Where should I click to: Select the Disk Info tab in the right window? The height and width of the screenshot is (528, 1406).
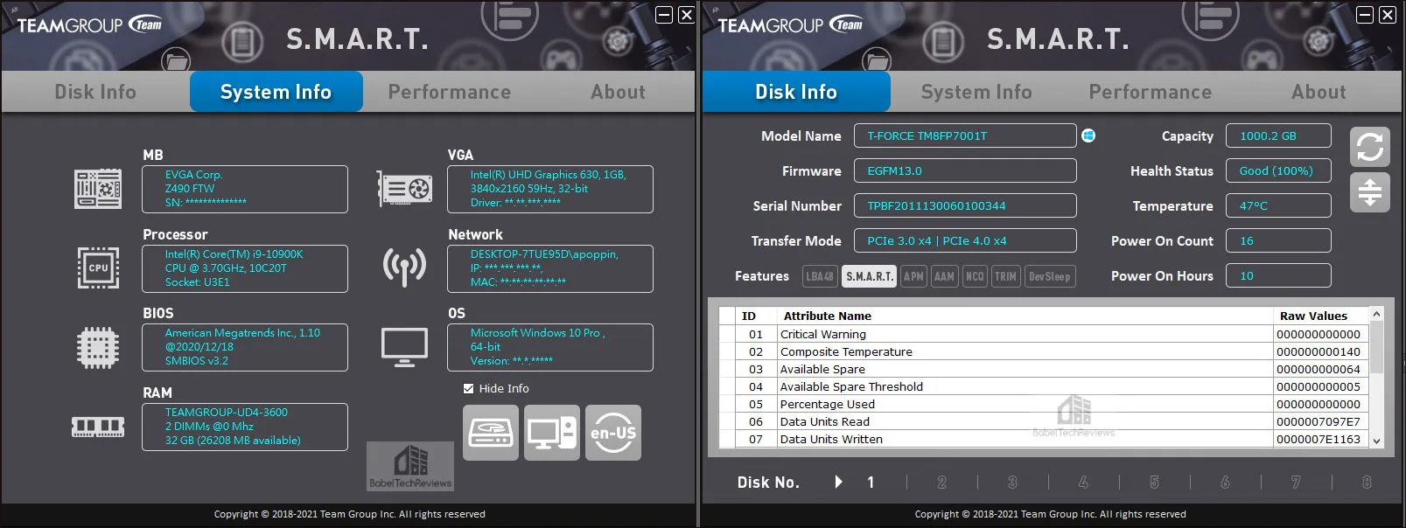click(796, 92)
